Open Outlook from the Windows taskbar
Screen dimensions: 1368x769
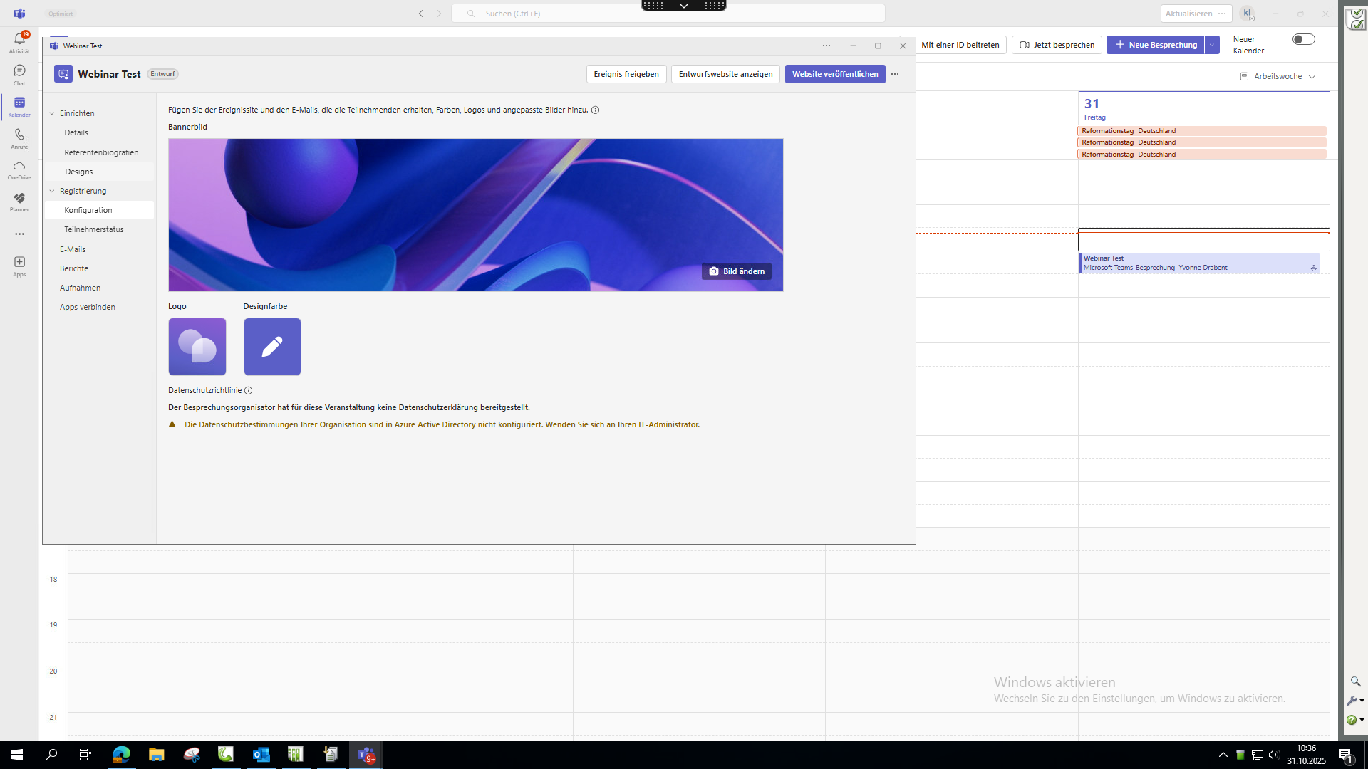coord(261,755)
